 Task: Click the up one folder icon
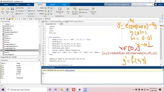[7, 19]
